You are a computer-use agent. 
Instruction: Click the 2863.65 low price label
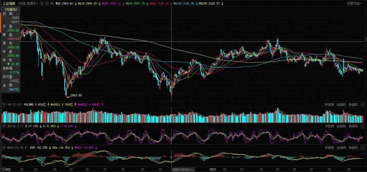[x=76, y=95]
